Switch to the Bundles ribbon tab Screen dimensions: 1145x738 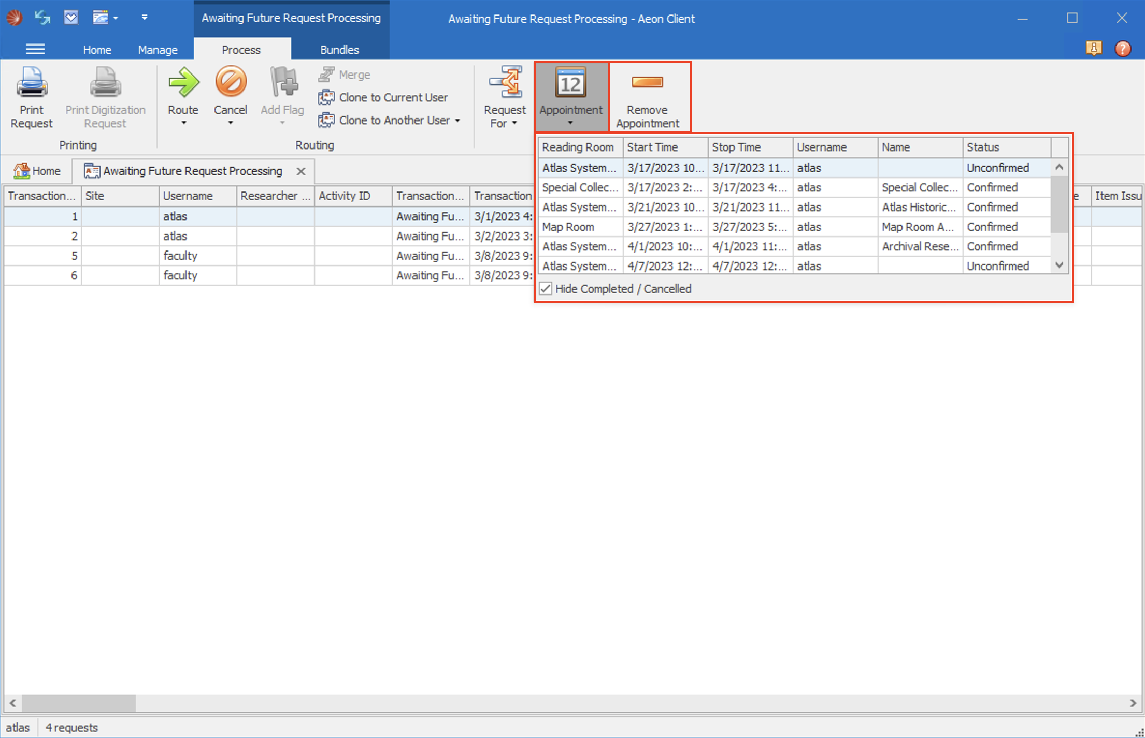(x=339, y=49)
